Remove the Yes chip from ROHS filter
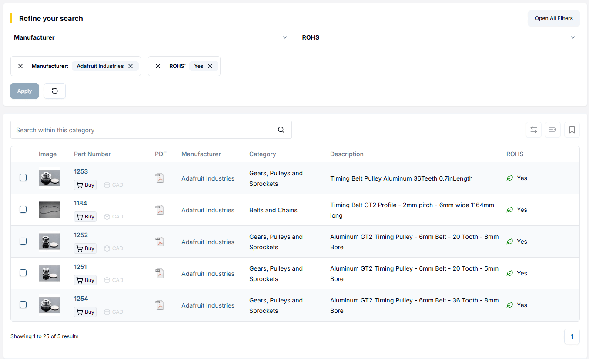This screenshot has height=359, width=589. coord(210,66)
